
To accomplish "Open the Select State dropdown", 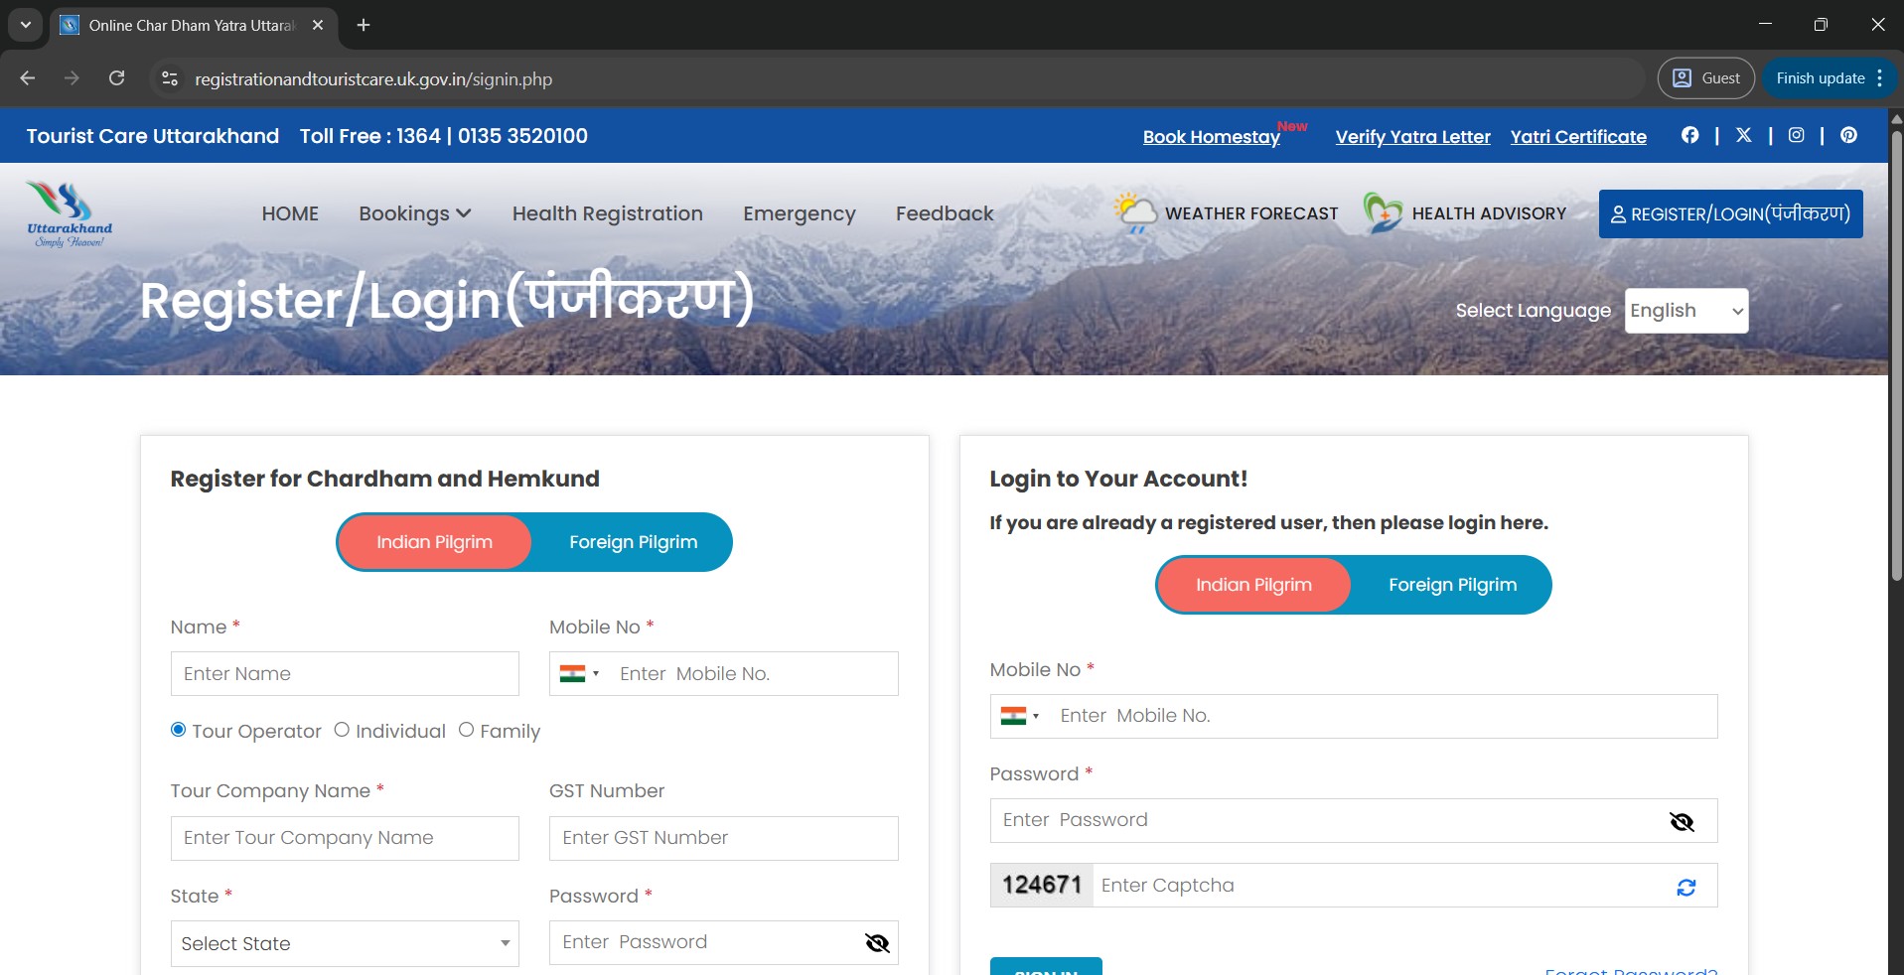I will coord(344,943).
